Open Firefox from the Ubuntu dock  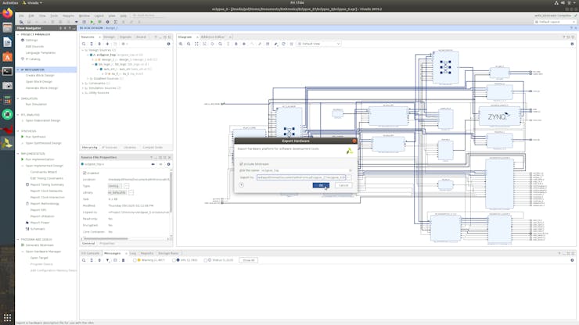pos(7,13)
